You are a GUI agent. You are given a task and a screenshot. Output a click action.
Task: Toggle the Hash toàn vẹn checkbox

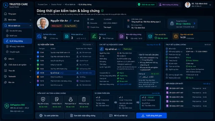pyautogui.click(x=118, y=81)
